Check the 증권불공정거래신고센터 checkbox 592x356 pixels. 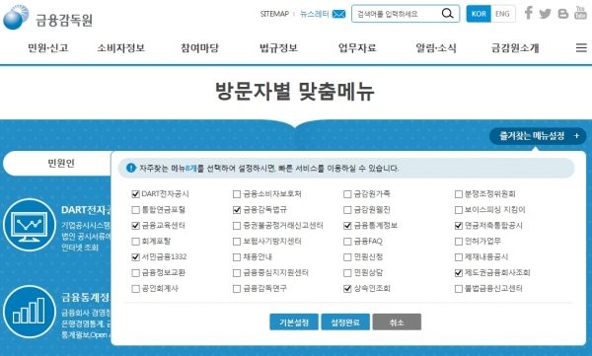pos(237,226)
